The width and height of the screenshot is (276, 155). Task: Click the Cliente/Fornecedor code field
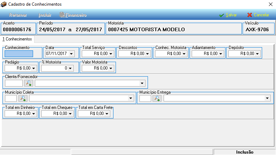pyautogui.click(x=14, y=83)
